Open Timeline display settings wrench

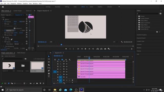click(70, 60)
